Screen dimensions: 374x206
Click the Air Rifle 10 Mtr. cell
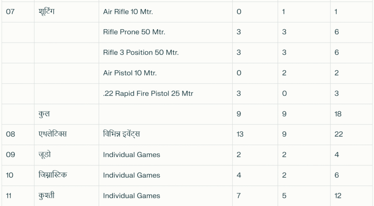[128, 12]
